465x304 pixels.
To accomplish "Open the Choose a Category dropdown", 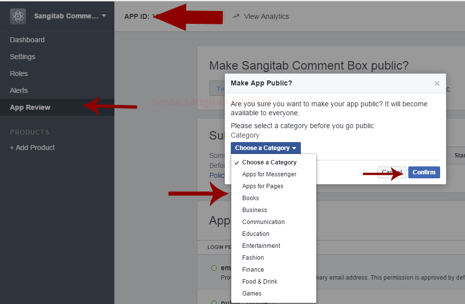I will point(265,148).
